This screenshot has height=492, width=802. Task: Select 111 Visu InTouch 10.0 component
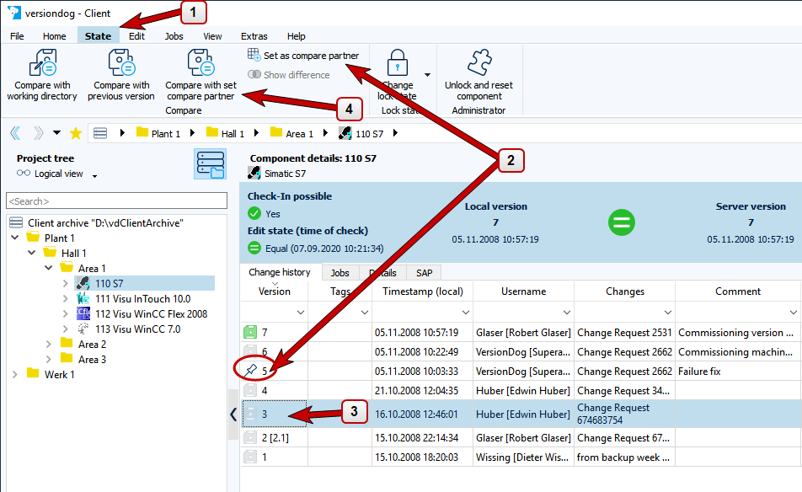point(142,298)
